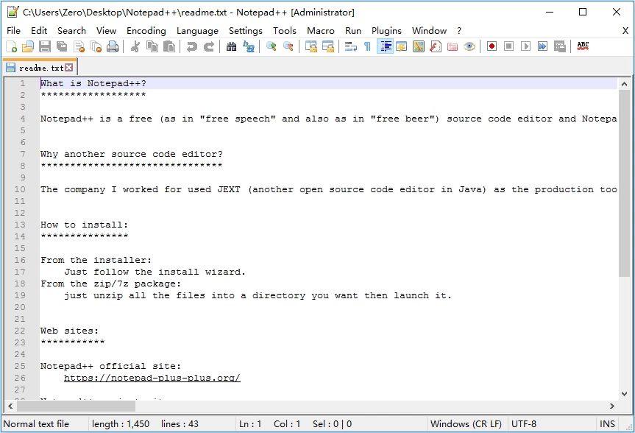Click the Zoom In magnifier icon
This screenshot has width=635, height=433.
pos(272,46)
